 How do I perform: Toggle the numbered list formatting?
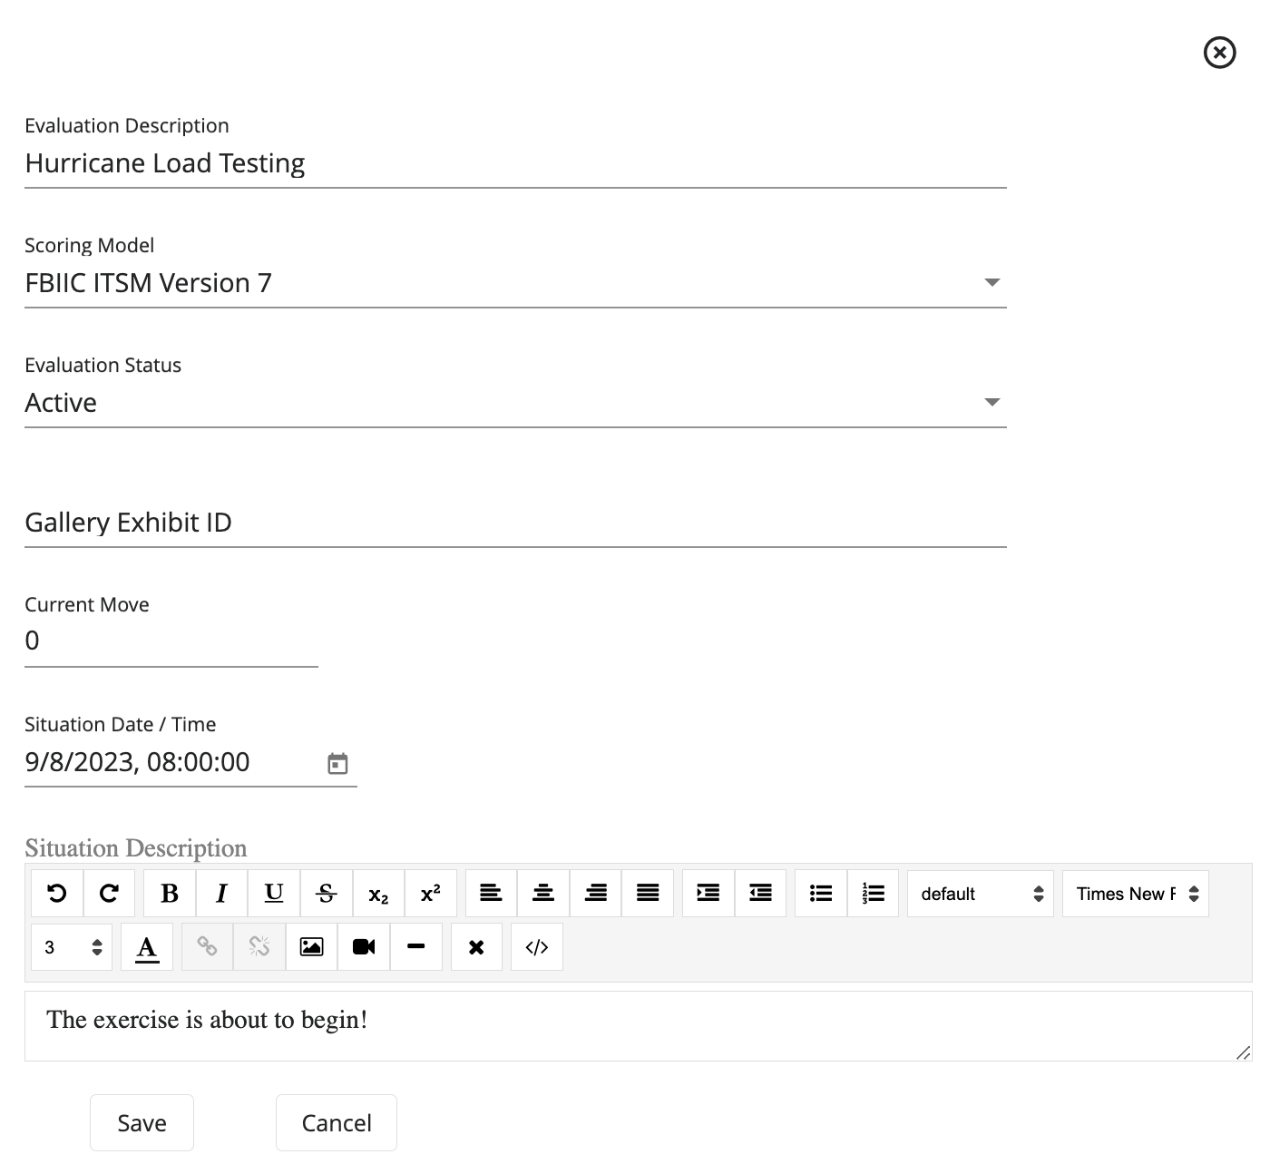[x=873, y=893]
